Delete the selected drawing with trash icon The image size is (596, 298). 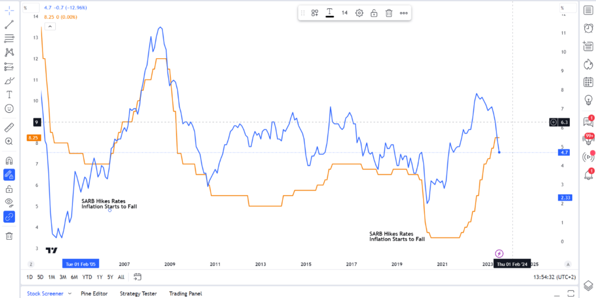389,13
